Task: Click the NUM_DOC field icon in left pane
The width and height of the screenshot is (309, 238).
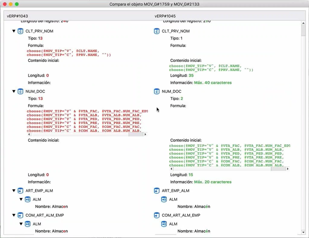Action: pos(21,92)
